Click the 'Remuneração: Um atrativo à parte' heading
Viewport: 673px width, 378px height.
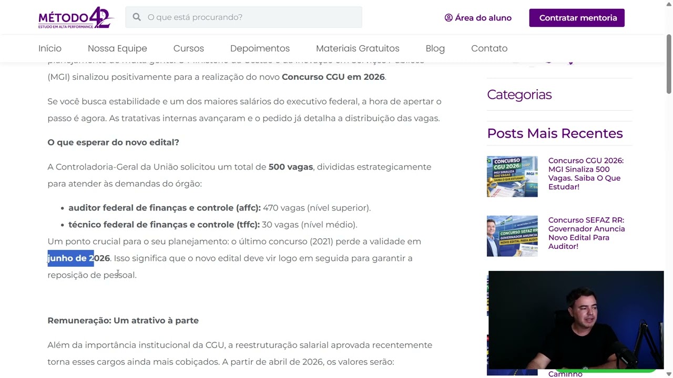coord(123,321)
